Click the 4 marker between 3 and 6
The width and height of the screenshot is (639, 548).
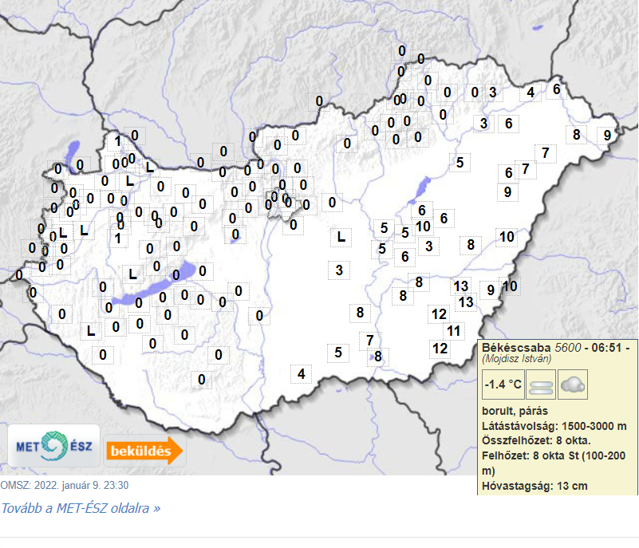point(531,92)
